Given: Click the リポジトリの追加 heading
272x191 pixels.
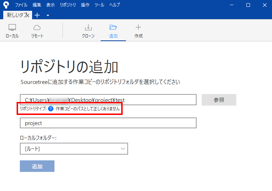Looking at the screenshot, I should click(69, 67).
